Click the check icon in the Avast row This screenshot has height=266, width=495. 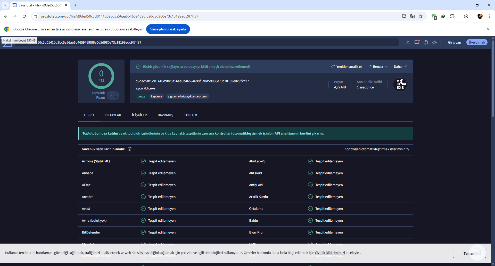143,209
